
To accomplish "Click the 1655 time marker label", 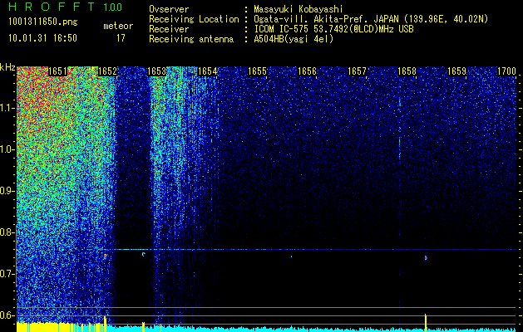I will tap(257, 71).
